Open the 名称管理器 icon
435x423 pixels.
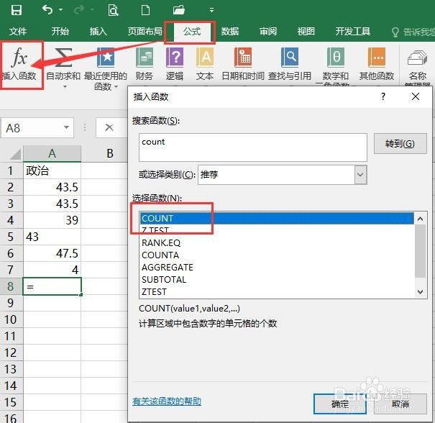pos(417,58)
